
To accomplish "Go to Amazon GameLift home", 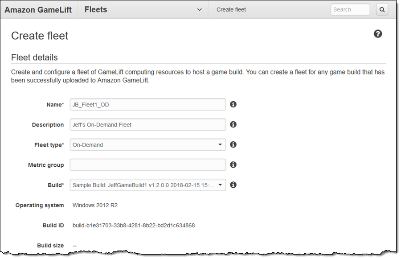I will point(38,9).
